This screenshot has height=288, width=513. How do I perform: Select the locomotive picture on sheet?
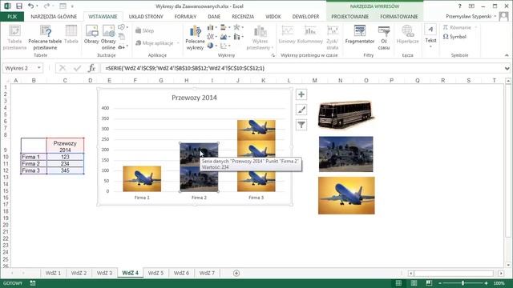pyautogui.click(x=345, y=154)
